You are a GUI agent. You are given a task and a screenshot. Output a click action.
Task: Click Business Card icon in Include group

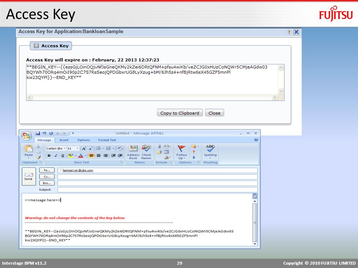[166, 146]
